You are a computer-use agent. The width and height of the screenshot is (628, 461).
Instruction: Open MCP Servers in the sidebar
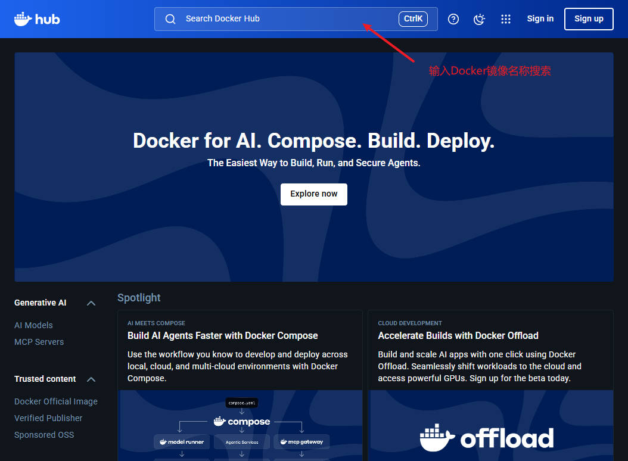tap(39, 342)
